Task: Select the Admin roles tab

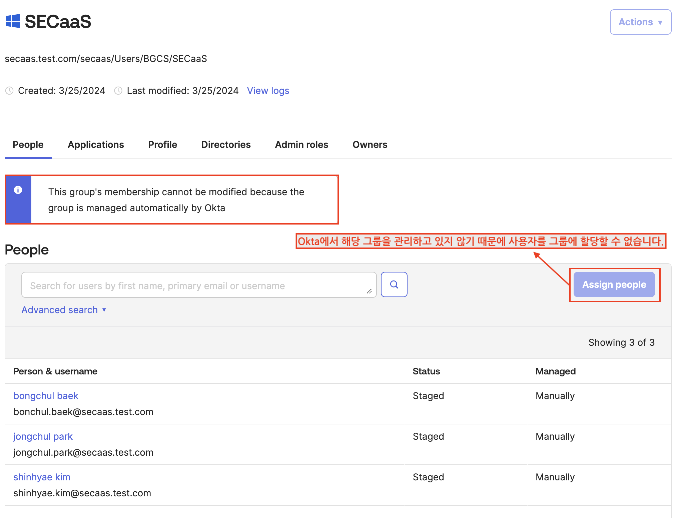Action: [x=301, y=145]
